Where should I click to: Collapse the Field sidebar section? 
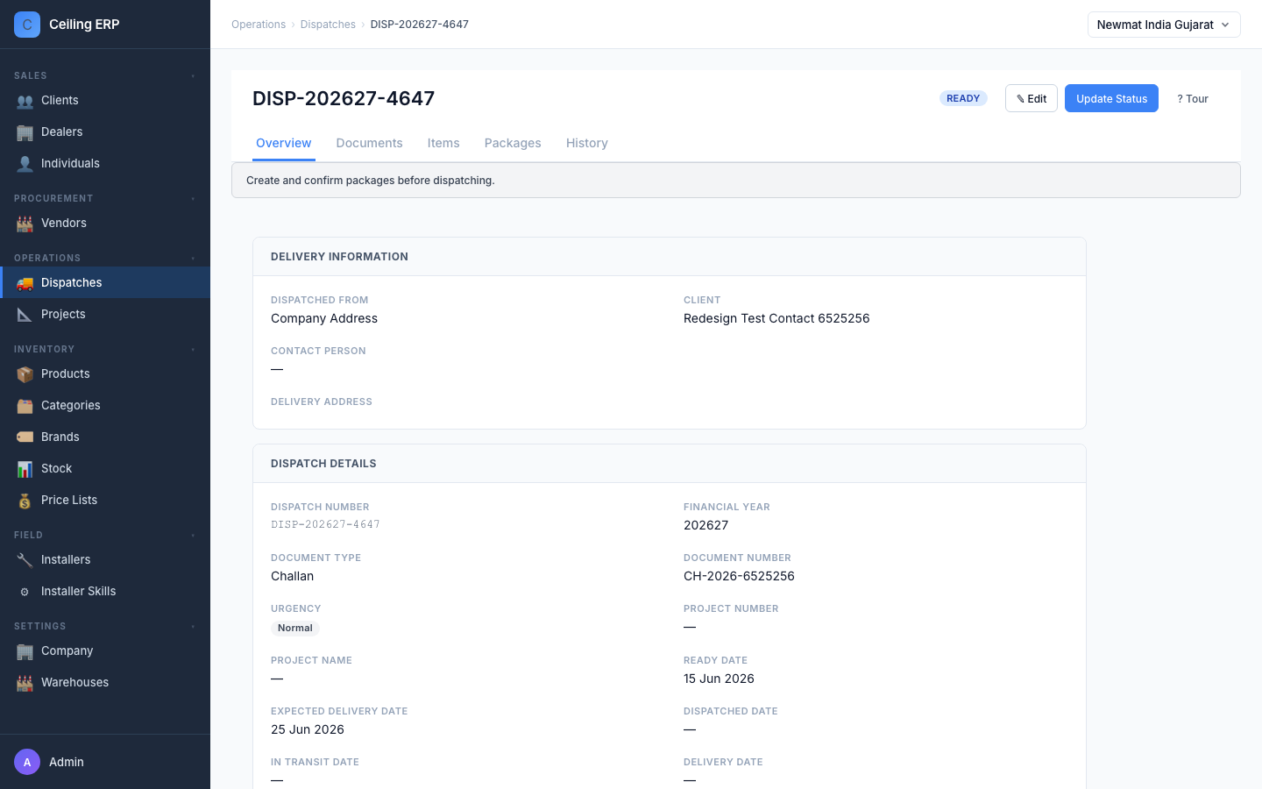tap(193, 536)
